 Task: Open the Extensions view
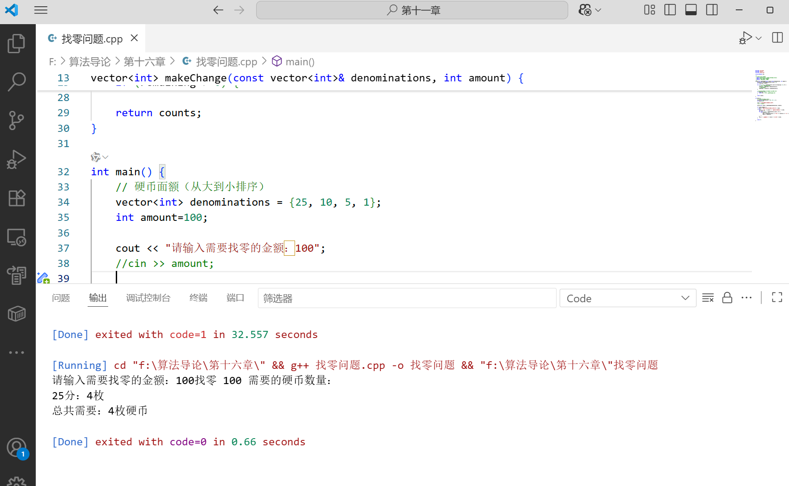click(x=17, y=198)
